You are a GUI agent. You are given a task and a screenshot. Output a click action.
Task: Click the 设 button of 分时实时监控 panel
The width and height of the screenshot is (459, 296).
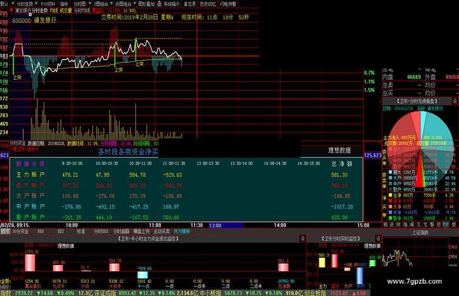[378, 238]
